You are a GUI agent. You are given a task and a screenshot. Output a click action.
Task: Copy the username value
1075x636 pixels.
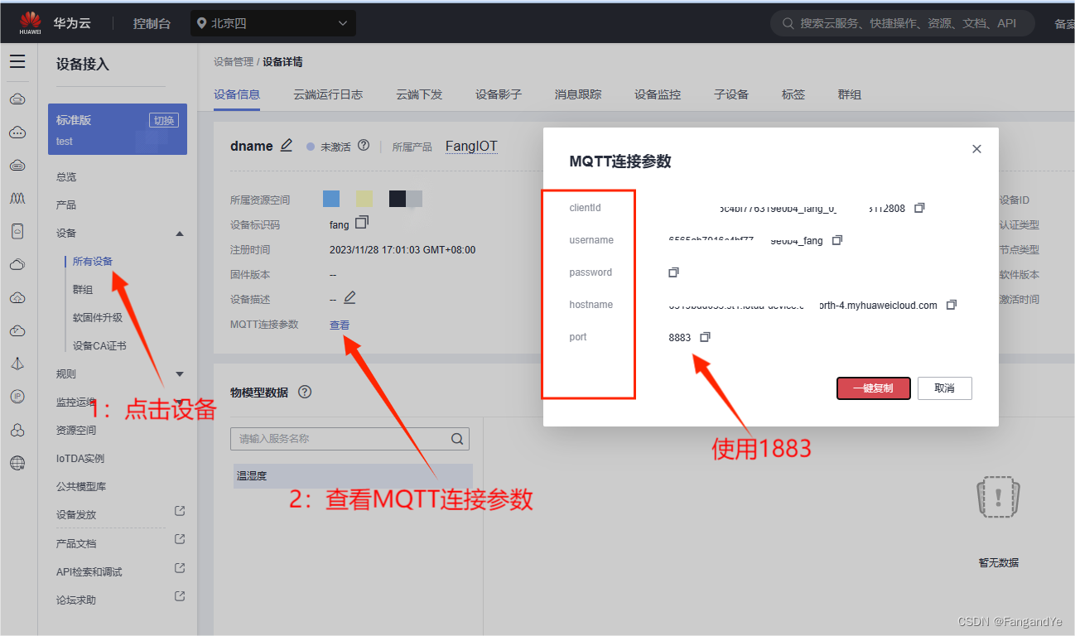837,240
